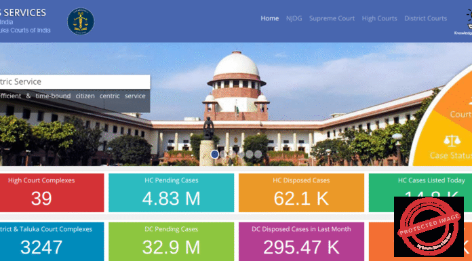Open the NJDG navigation item
This screenshot has height=261, width=472.
coord(294,18)
